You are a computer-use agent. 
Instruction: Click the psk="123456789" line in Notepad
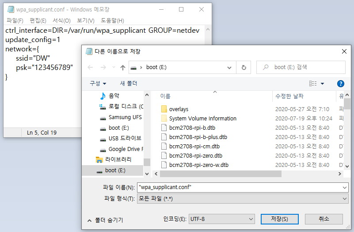click(45, 68)
